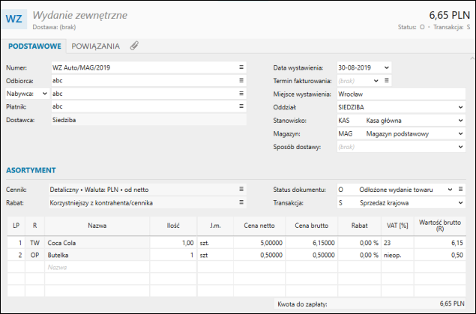Open the list icon in Płatnik field
Viewport: 476px width, 314px height.
click(241, 106)
